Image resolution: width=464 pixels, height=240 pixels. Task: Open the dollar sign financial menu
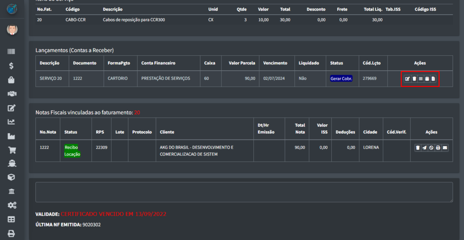(x=11, y=66)
